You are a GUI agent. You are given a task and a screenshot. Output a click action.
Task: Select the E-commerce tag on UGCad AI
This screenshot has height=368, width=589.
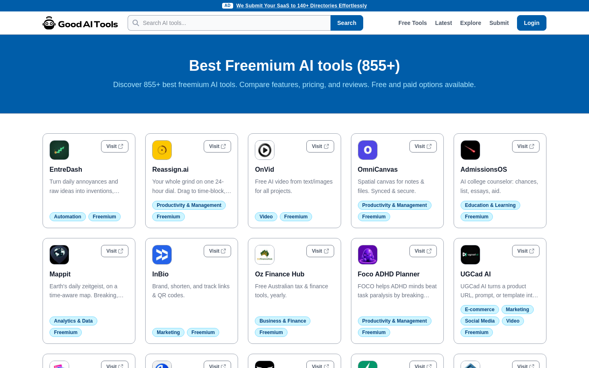click(480, 310)
